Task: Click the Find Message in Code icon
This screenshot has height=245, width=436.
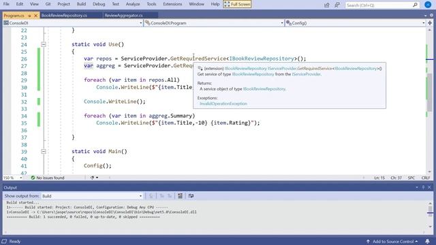Action: coord(151,196)
